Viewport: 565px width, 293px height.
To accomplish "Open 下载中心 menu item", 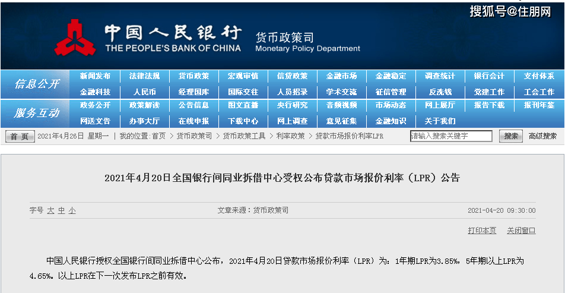I will tap(243, 121).
